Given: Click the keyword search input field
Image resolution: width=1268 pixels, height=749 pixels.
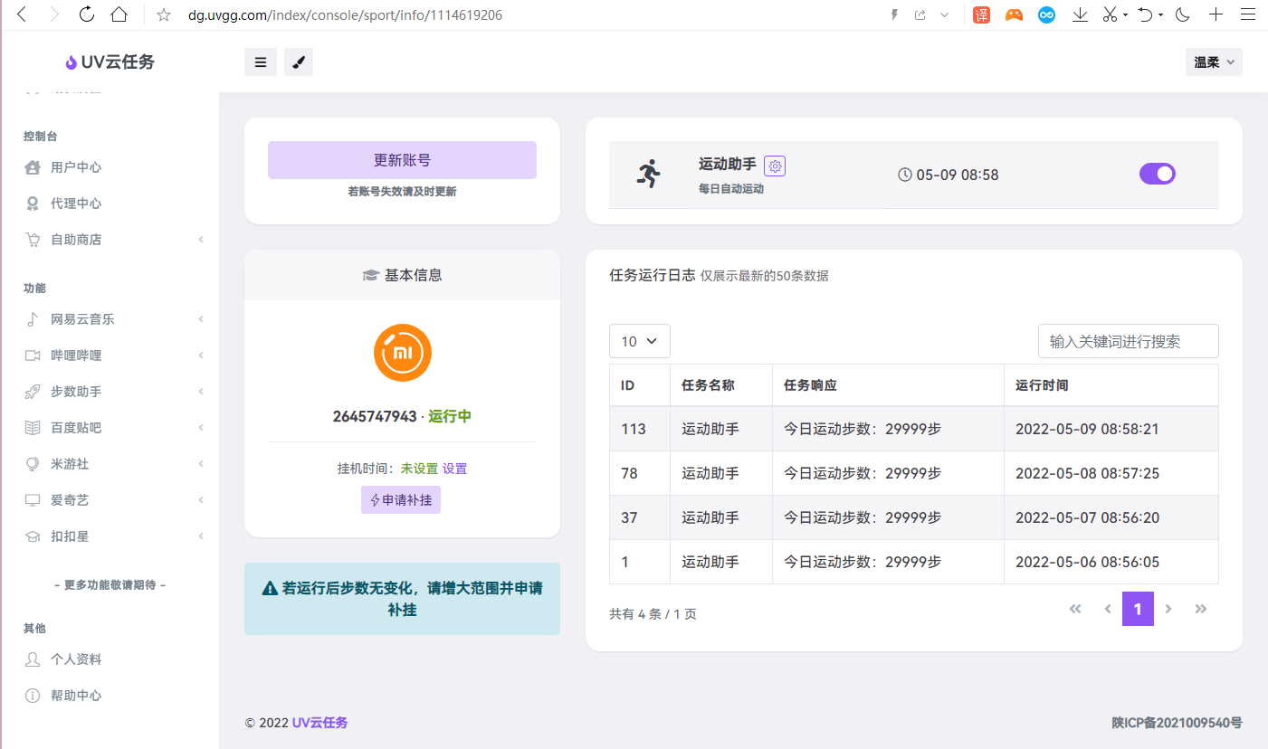Looking at the screenshot, I should pos(1128,341).
